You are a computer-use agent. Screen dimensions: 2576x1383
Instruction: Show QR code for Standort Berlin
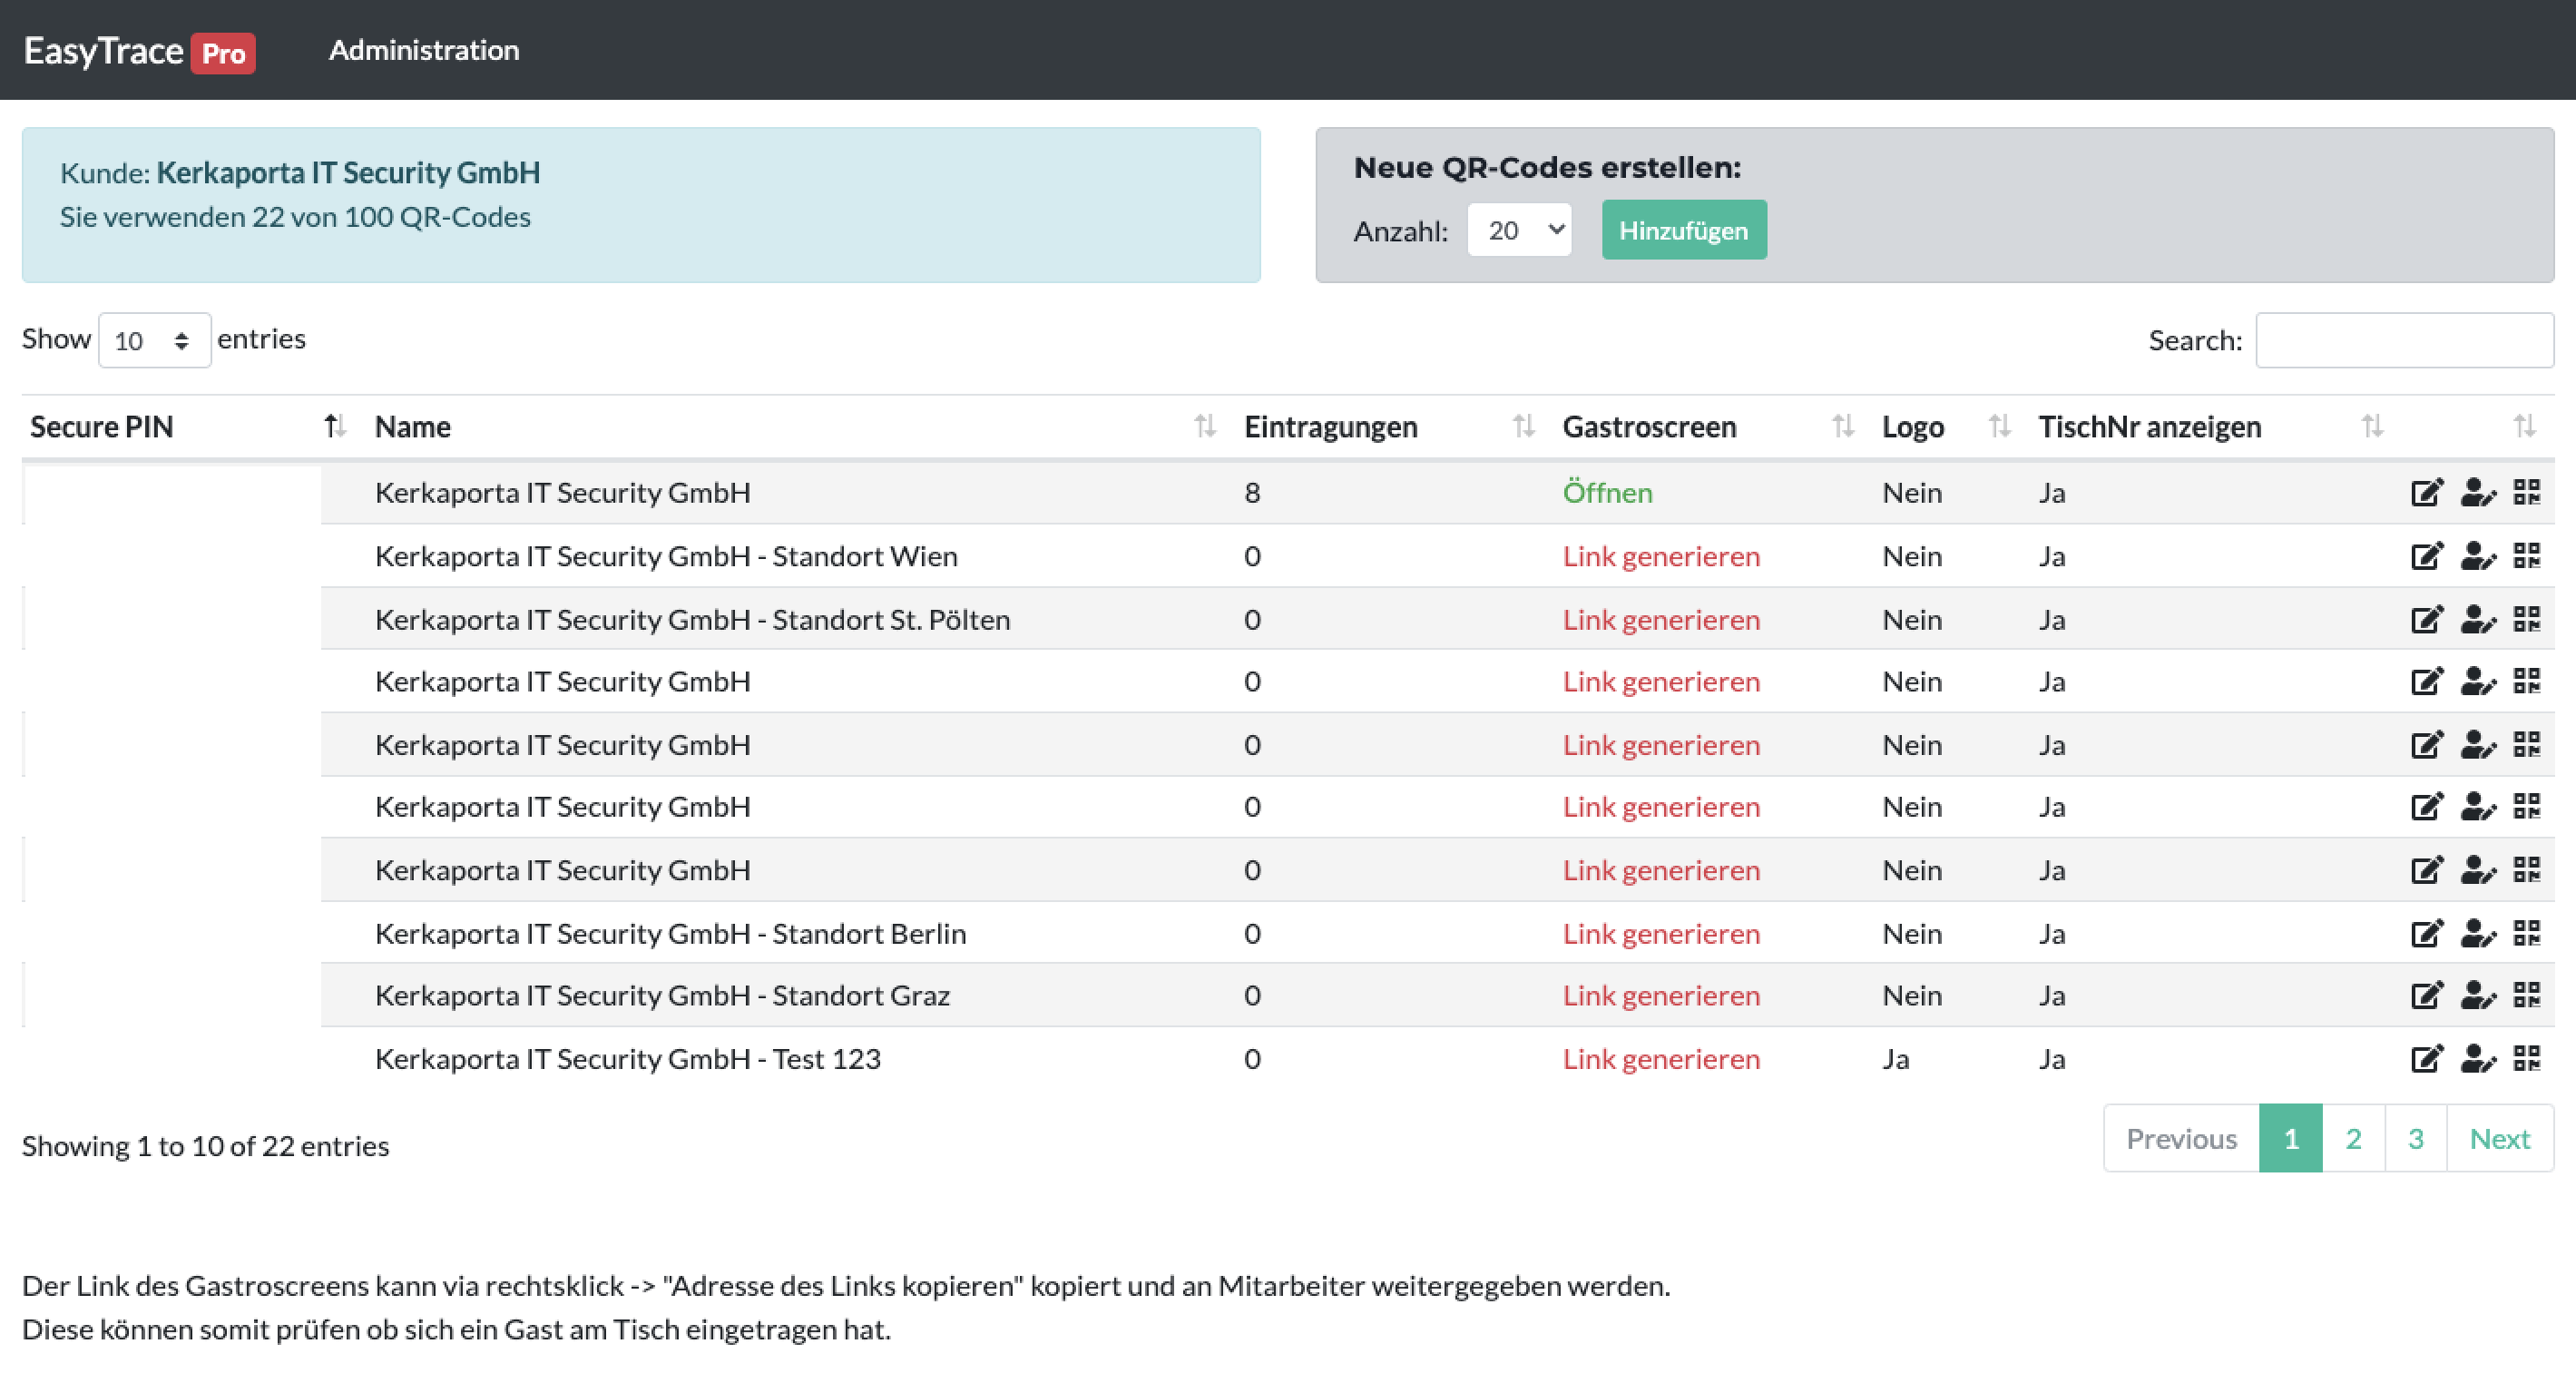2527,933
